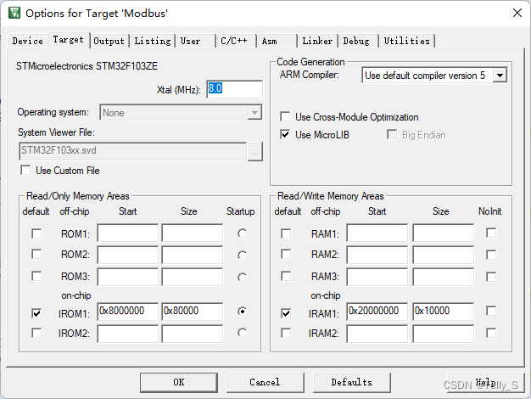The width and height of the screenshot is (531, 399).
Task: Click the IRAM1 Start field 0x20000000
Action: (377, 312)
